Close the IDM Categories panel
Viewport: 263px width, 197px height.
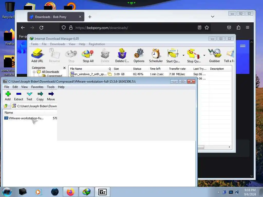pos(64,68)
